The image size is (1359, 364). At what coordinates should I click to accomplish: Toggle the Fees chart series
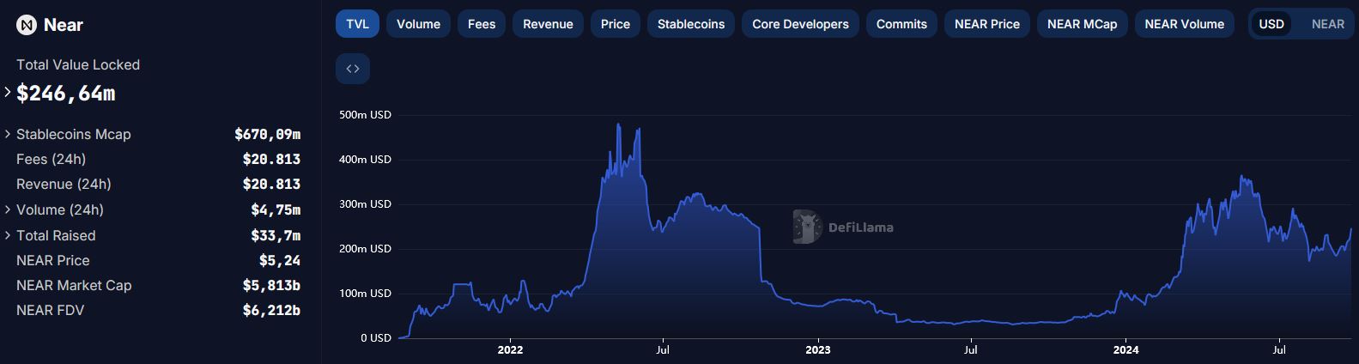tap(482, 24)
